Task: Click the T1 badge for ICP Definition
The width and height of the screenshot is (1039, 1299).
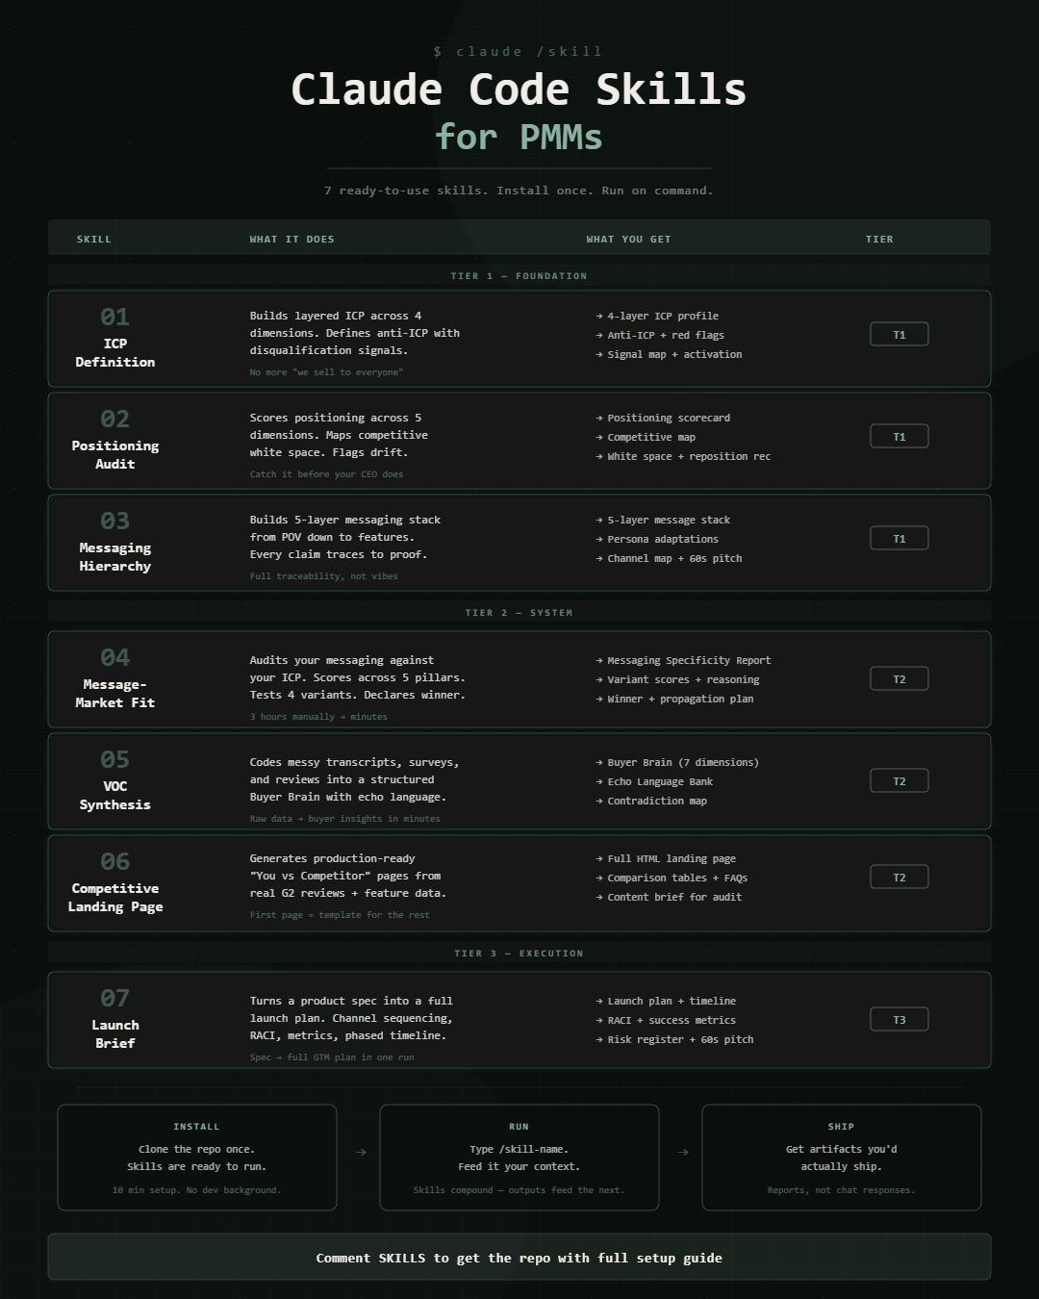Action: (899, 334)
